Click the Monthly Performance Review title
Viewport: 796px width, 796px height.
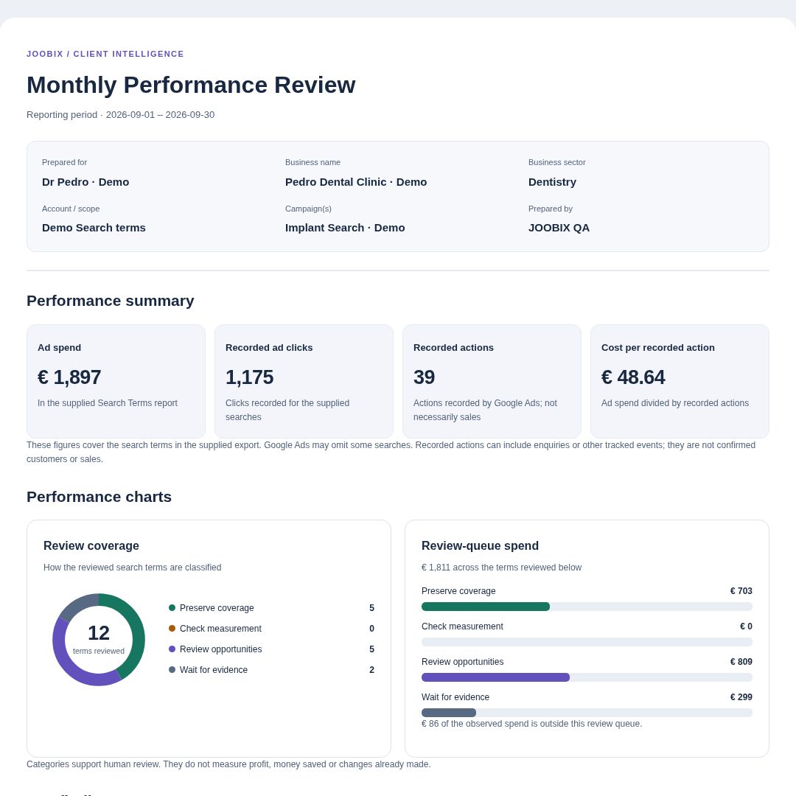[191, 85]
